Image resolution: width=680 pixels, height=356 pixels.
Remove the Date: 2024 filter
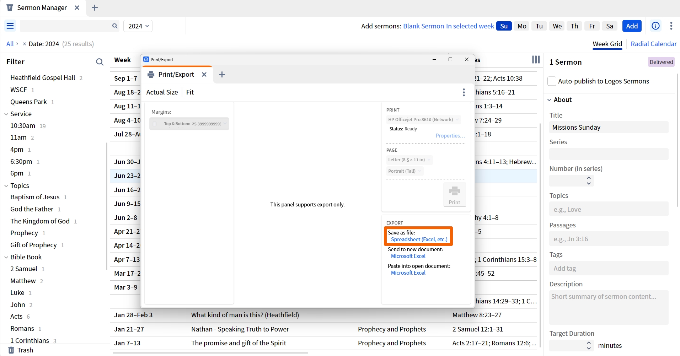[24, 44]
